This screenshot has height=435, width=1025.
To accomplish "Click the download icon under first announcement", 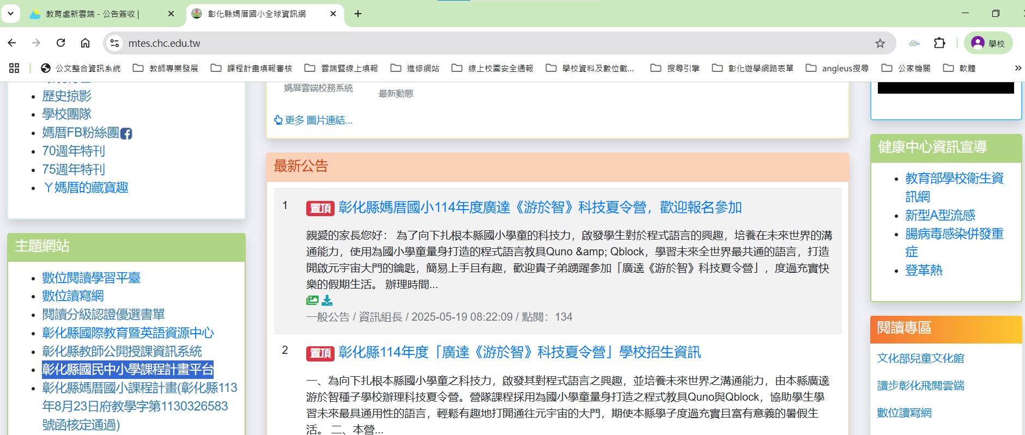I will 327,301.
